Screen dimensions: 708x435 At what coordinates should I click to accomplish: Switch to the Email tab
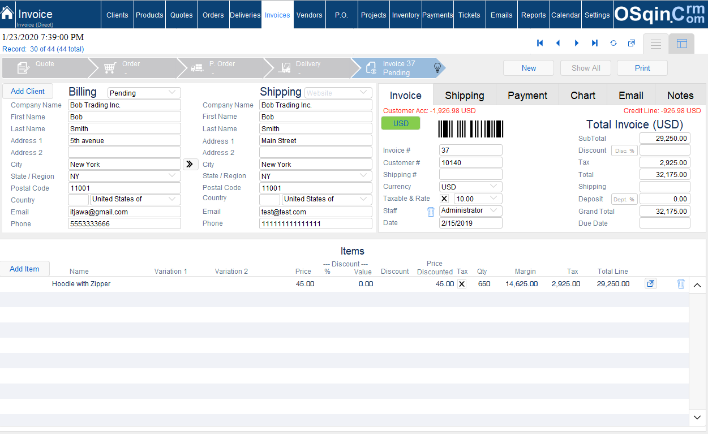(x=631, y=95)
